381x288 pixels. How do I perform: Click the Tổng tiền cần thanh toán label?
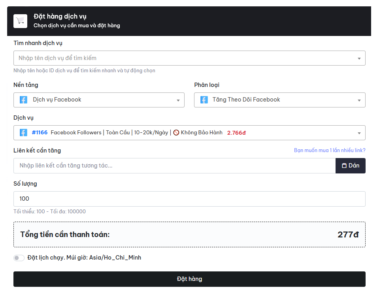coord(65,235)
